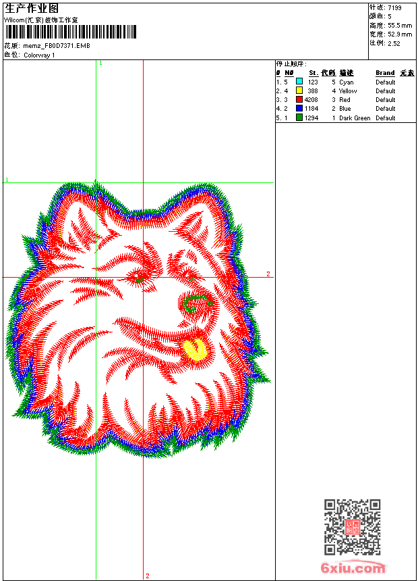This screenshot has height=581, width=418.
Task: Select the stitch count 1294 in Dark Green row
Action: pyautogui.click(x=311, y=118)
